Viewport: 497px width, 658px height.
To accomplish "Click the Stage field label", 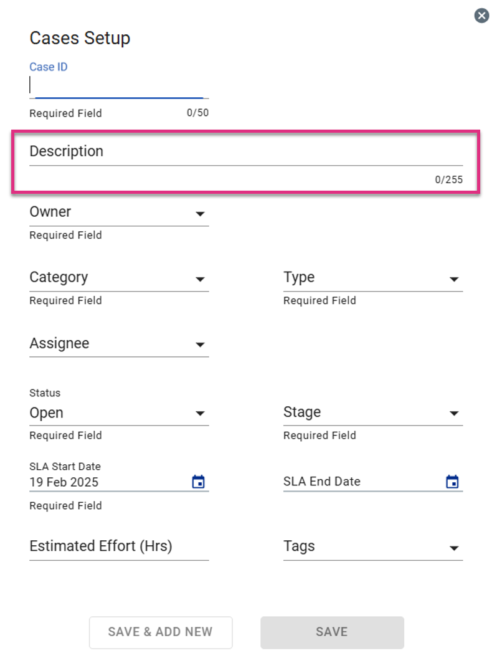I will (x=302, y=412).
